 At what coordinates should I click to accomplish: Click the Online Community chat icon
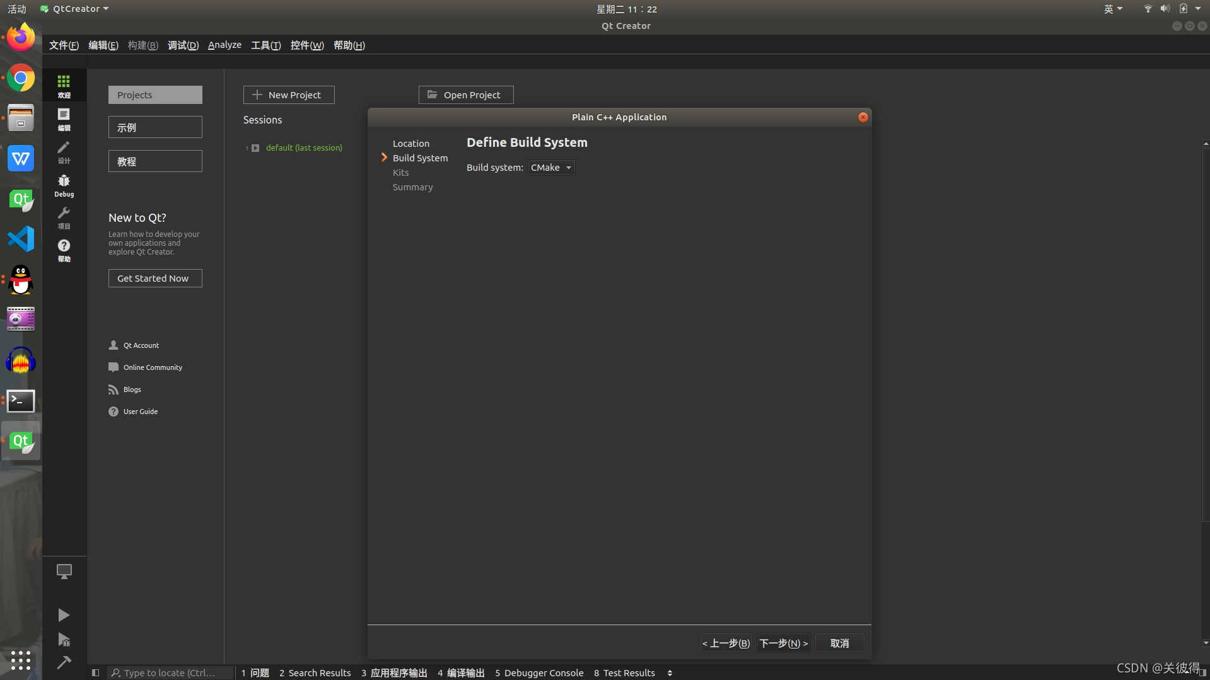click(x=113, y=367)
